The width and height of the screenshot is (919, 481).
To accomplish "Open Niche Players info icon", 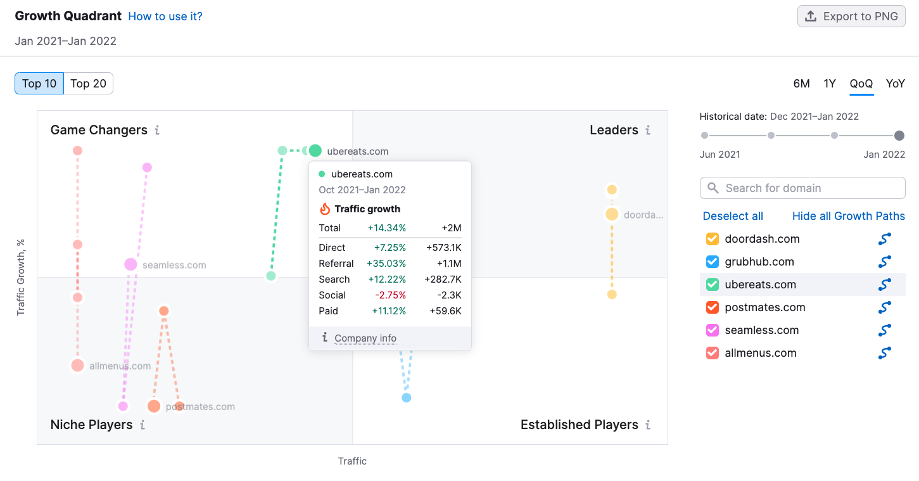I will coord(143,425).
